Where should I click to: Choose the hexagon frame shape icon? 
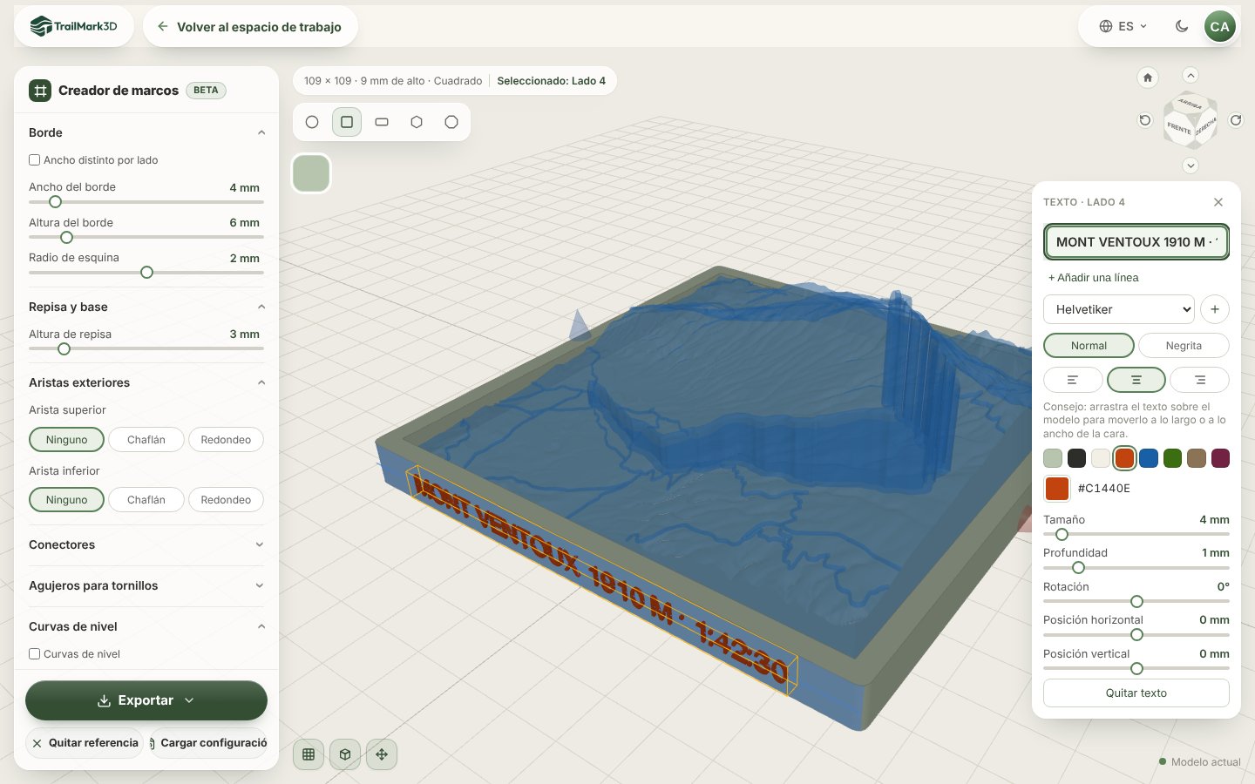pos(417,122)
